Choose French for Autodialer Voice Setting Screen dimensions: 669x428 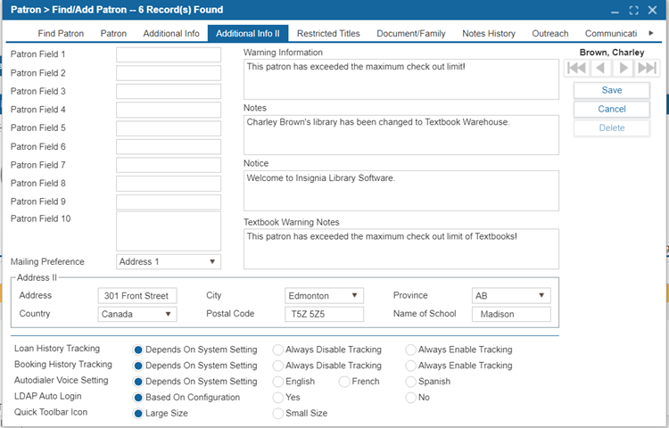[x=344, y=382]
